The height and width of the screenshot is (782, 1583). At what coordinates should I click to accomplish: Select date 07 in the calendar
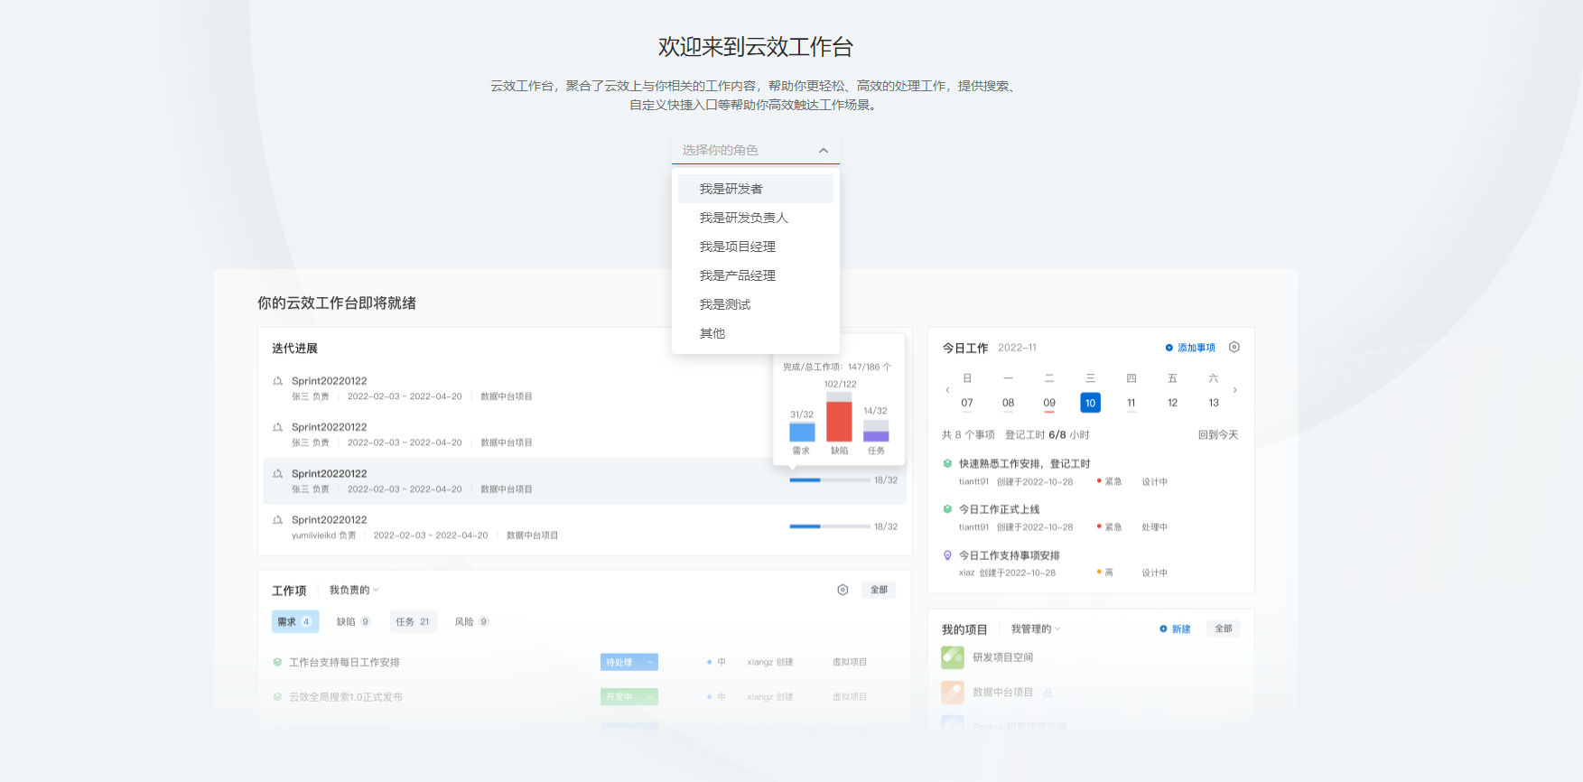coord(967,403)
